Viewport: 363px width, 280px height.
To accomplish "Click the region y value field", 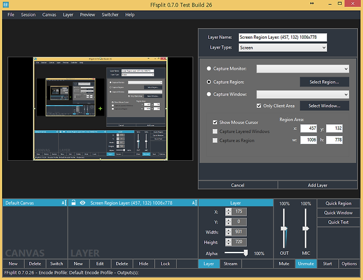I will pos(334,128).
